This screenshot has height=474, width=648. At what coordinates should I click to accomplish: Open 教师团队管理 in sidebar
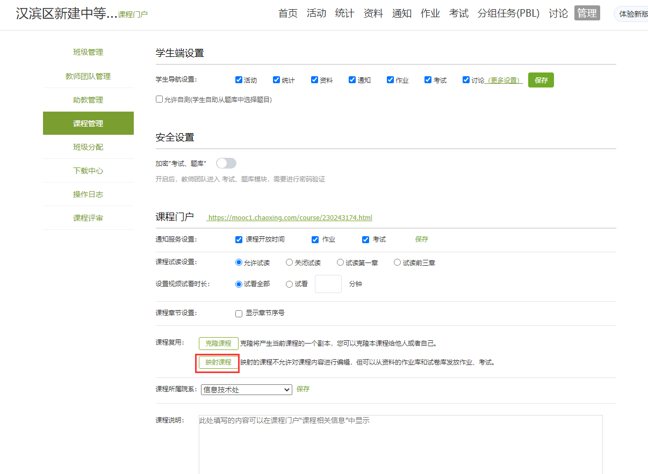[x=88, y=76]
